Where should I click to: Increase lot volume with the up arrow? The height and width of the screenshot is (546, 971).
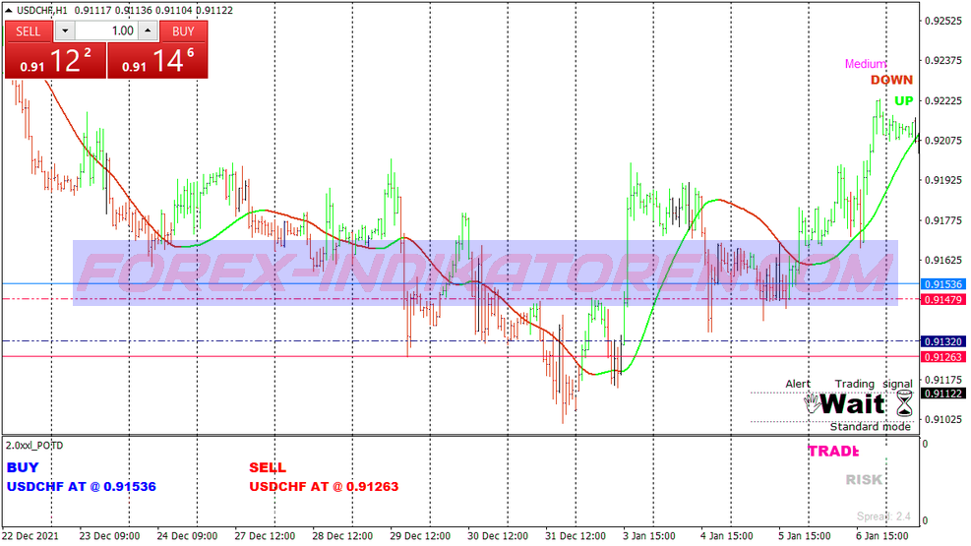tap(148, 30)
